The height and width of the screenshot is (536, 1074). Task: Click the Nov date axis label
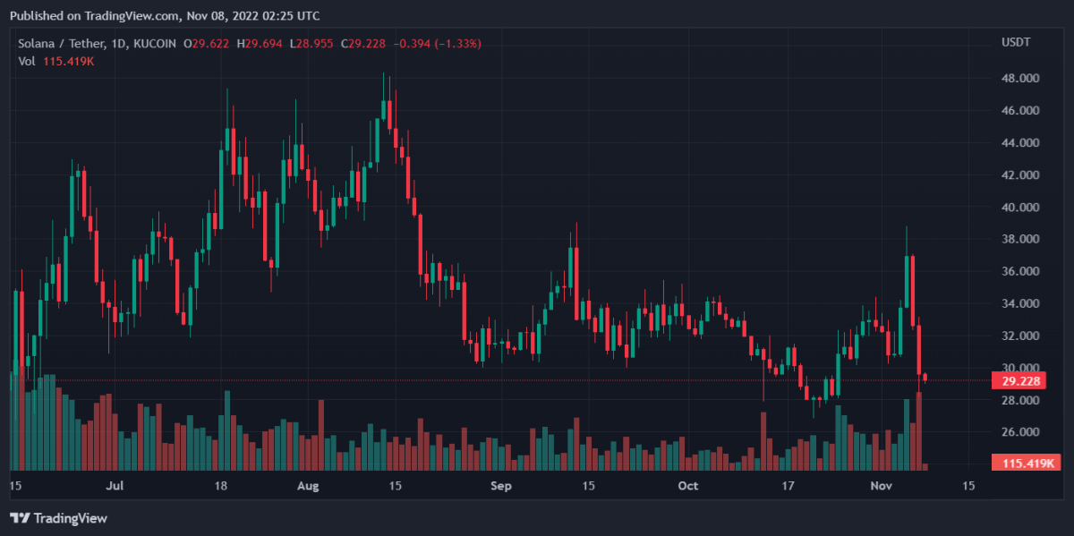coord(882,486)
